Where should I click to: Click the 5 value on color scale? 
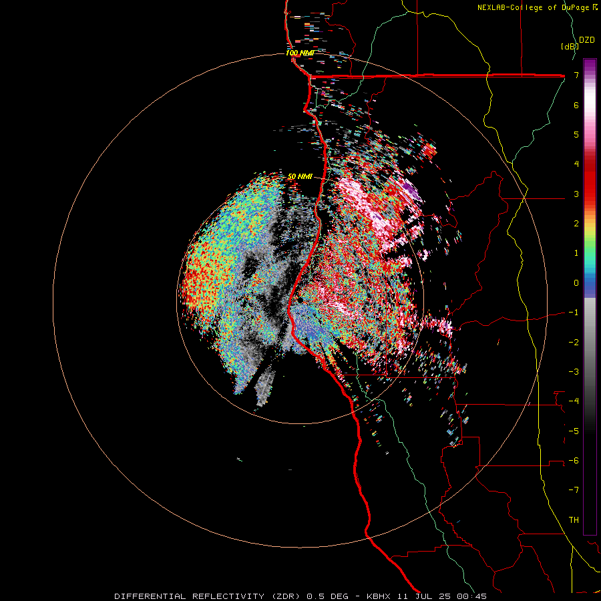[576, 134]
